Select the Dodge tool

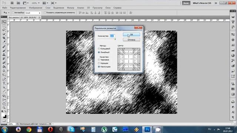tap(4, 75)
